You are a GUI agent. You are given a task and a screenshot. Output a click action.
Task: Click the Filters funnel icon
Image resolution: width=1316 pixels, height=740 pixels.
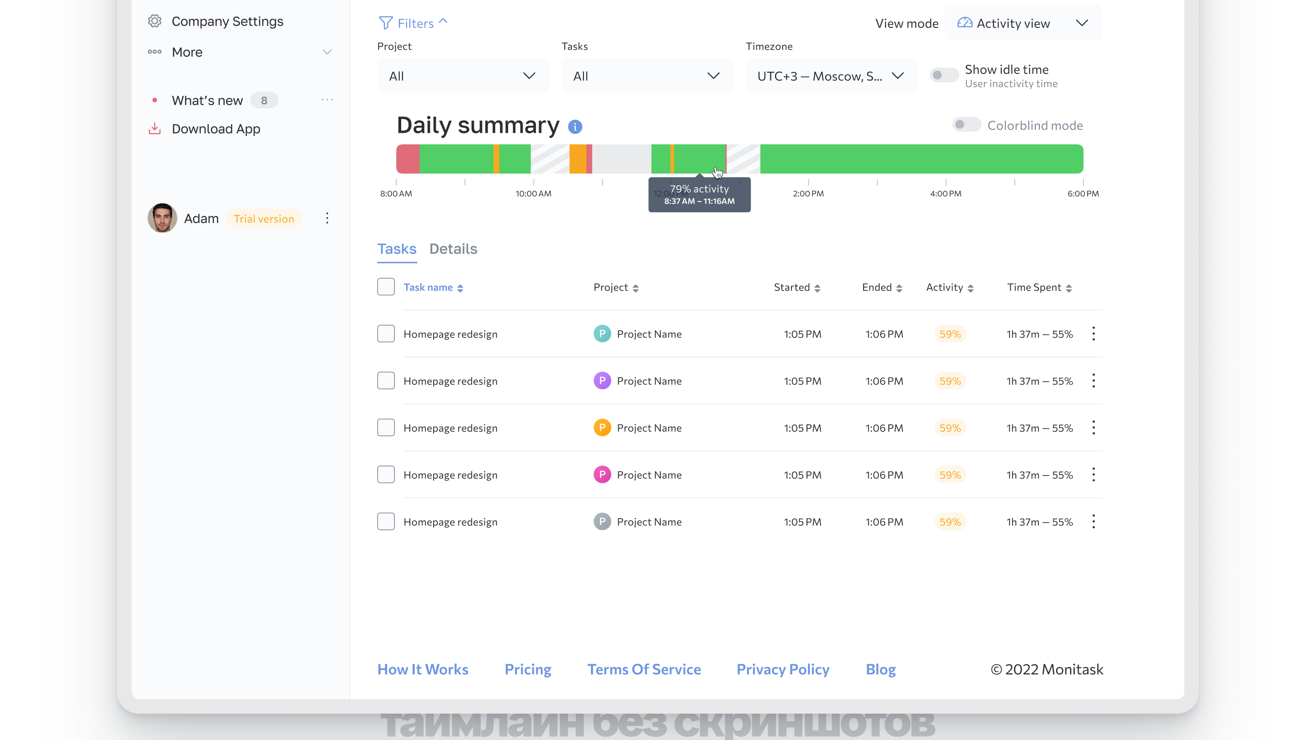(386, 23)
